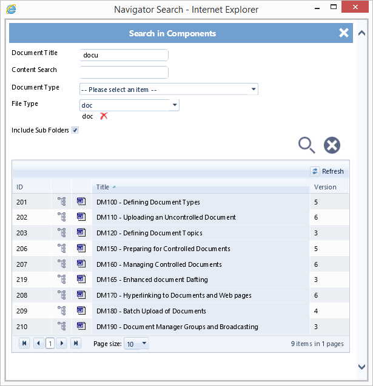
Task: Go to first page of results
Action: pos(24,343)
